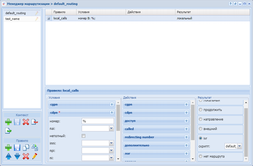Open the nai dropdown list
This screenshot has width=253, height=166.
tap(111, 128)
